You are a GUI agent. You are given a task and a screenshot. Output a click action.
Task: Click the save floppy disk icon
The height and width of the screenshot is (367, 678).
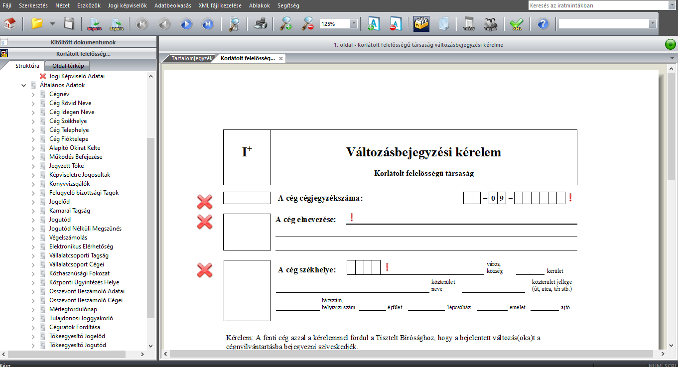coord(69,24)
